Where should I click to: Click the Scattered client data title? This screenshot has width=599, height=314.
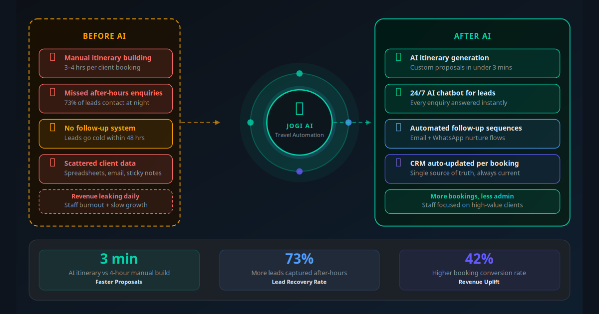point(100,163)
